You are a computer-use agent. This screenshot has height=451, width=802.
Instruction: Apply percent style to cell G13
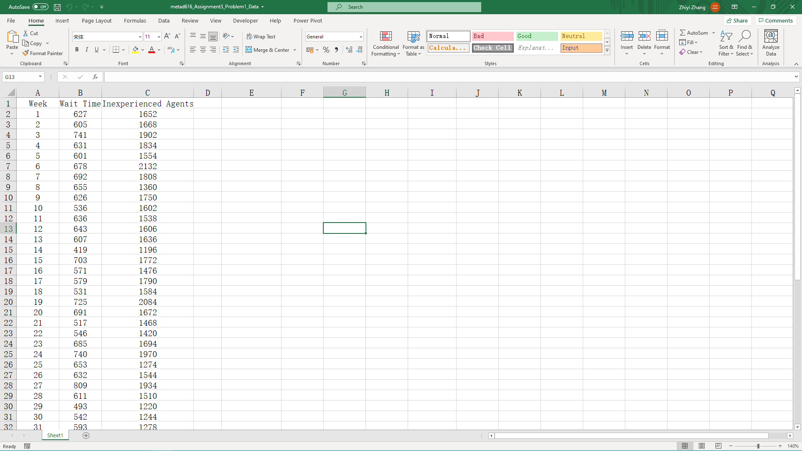pyautogui.click(x=326, y=50)
